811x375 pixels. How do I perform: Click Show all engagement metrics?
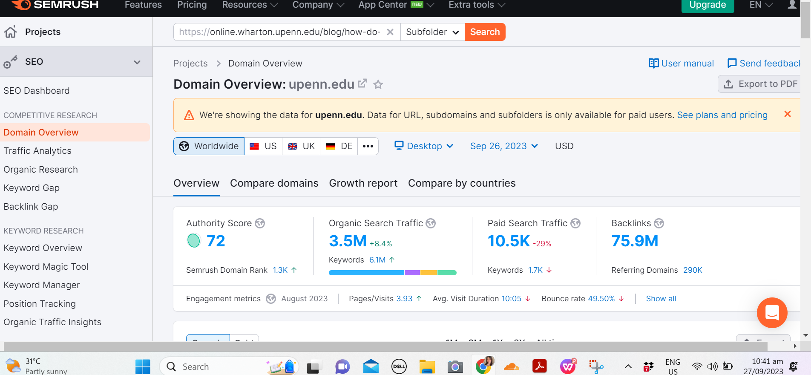(x=661, y=299)
